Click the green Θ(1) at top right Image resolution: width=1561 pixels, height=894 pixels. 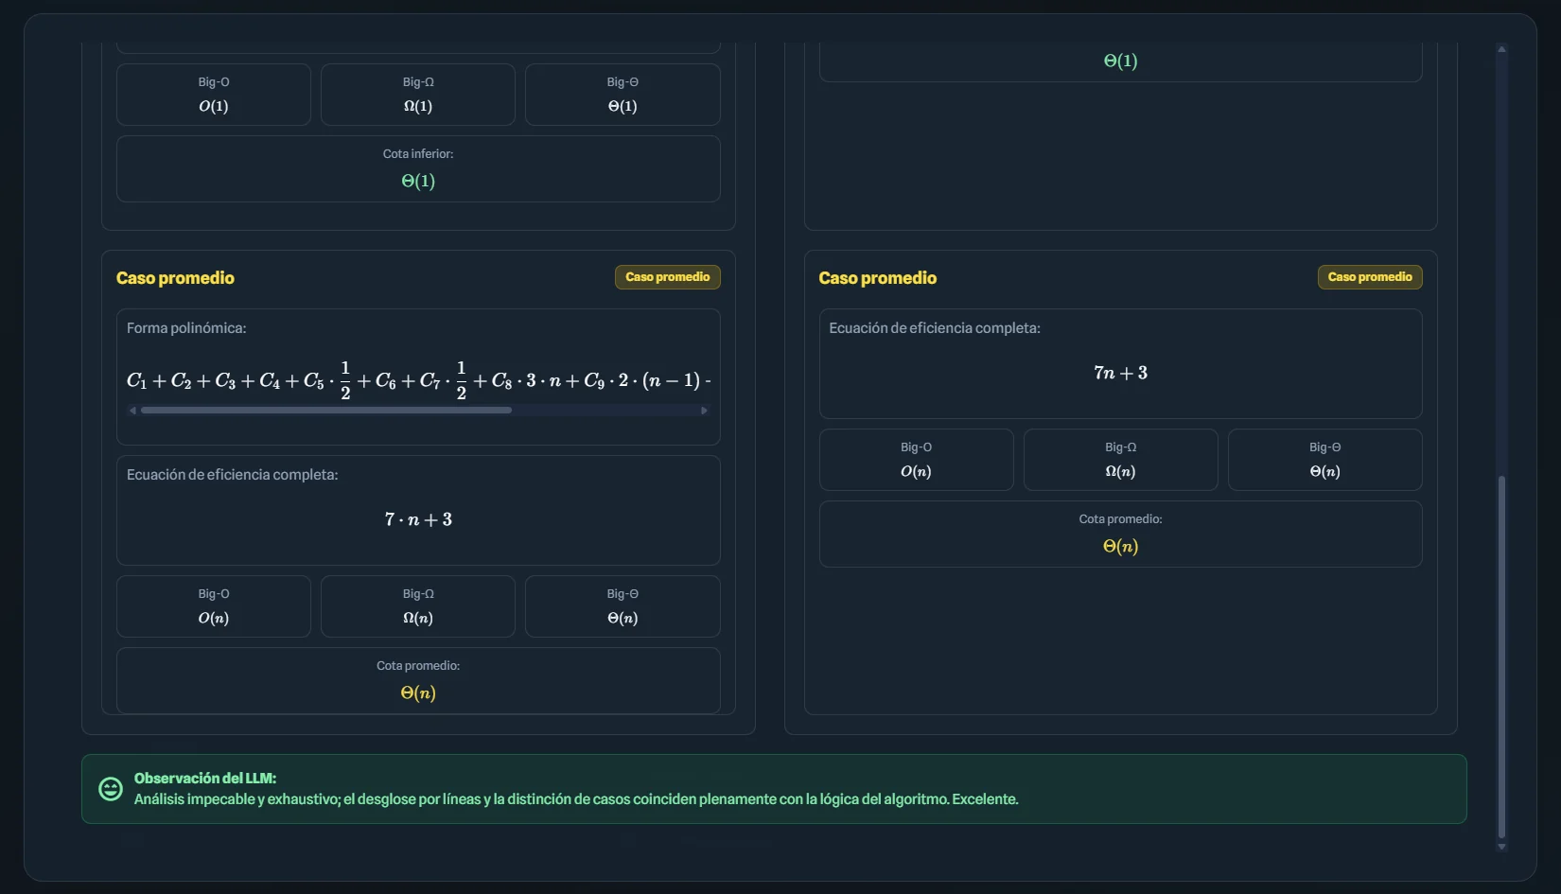[1121, 61]
